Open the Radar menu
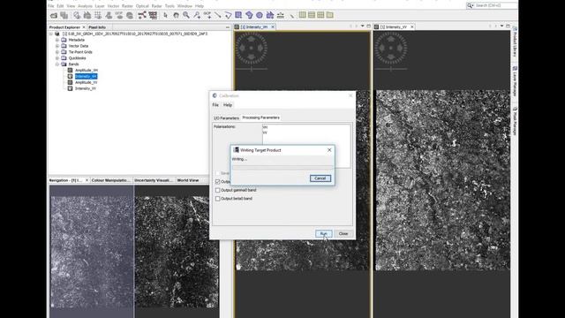Screen dimensions: 565x318 [156, 6]
